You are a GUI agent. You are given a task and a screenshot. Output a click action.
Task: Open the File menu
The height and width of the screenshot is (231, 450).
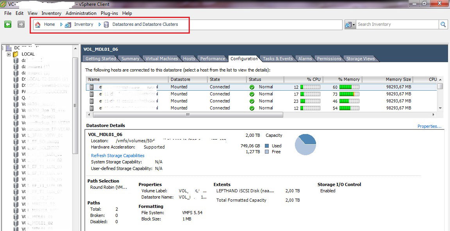[x=8, y=13]
